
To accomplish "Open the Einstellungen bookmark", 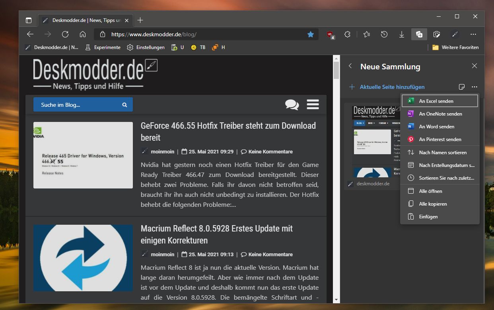I will [x=146, y=47].
